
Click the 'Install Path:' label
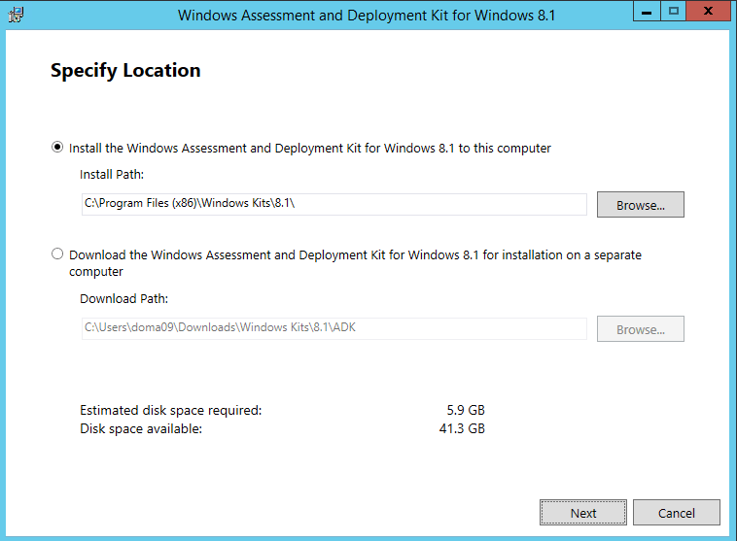pyautogui.click(x=112, y=174)
